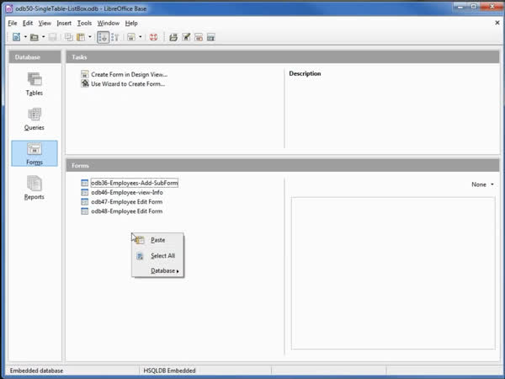Click the greyed-out Save toolbar icon
This screenshot has width=505, height=379.
(x=52, y=37)
